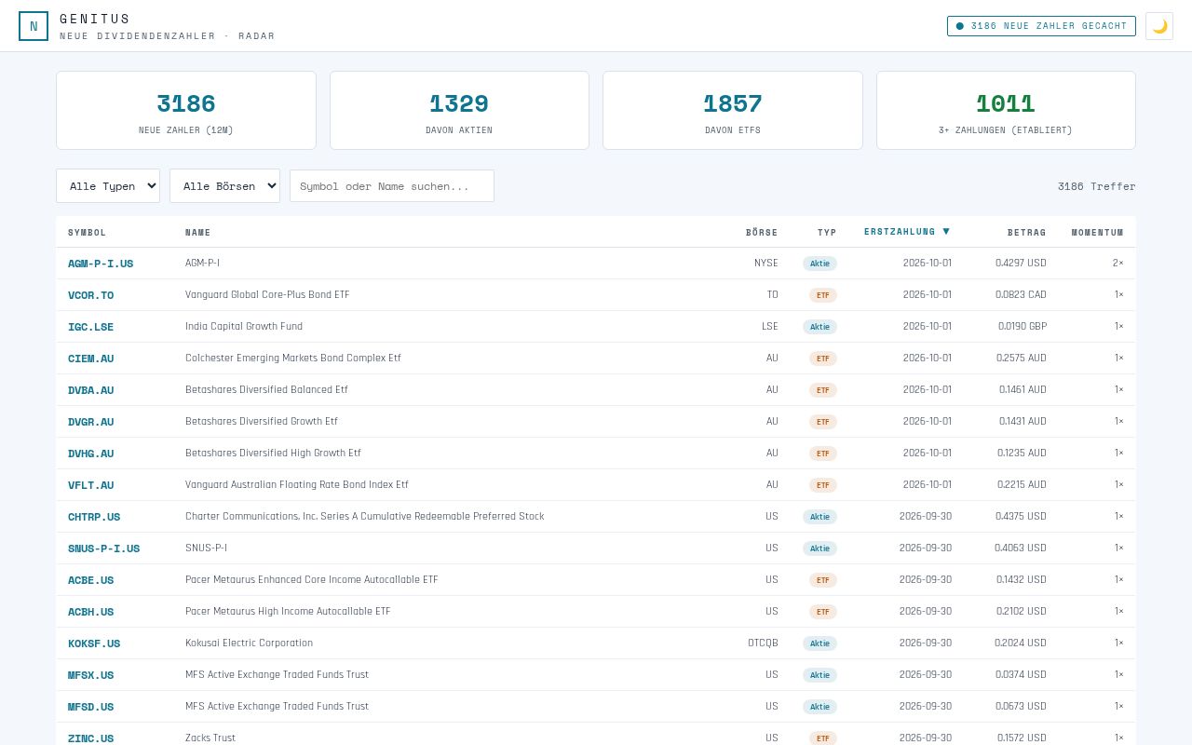Image resolution: width=1192 pixels, height=745 pixels.
Task: Sort table by Betrag column header
Action: click(x=1027, y=232)
